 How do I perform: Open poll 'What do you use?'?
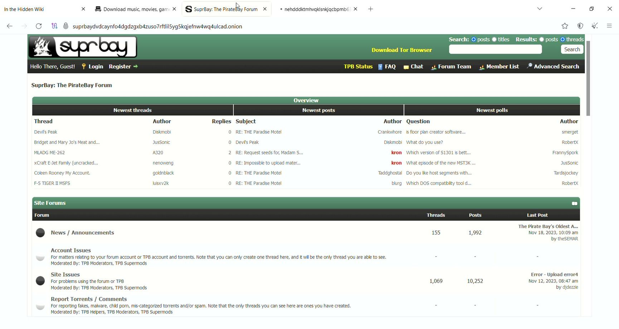point(424,142)
